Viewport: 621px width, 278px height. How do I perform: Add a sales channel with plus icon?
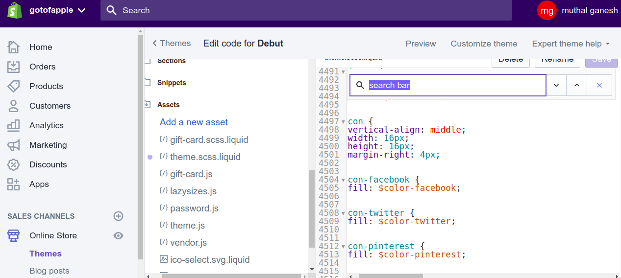coord(118,216)
